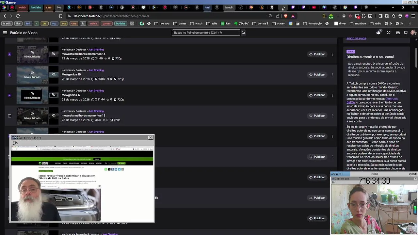Switch to the watch browser tab
418x235 pixels.
pos(22,8)
